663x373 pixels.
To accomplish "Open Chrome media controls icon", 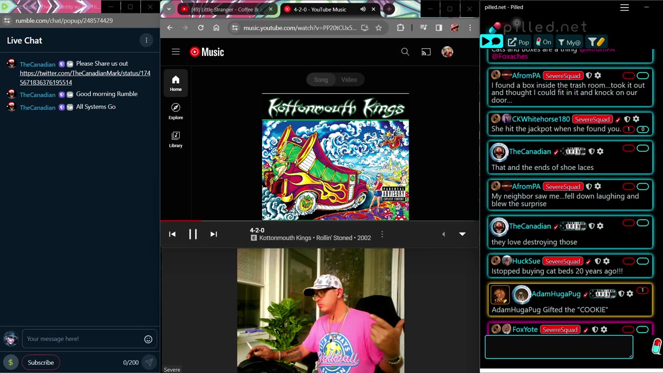I will coord(424,28).
